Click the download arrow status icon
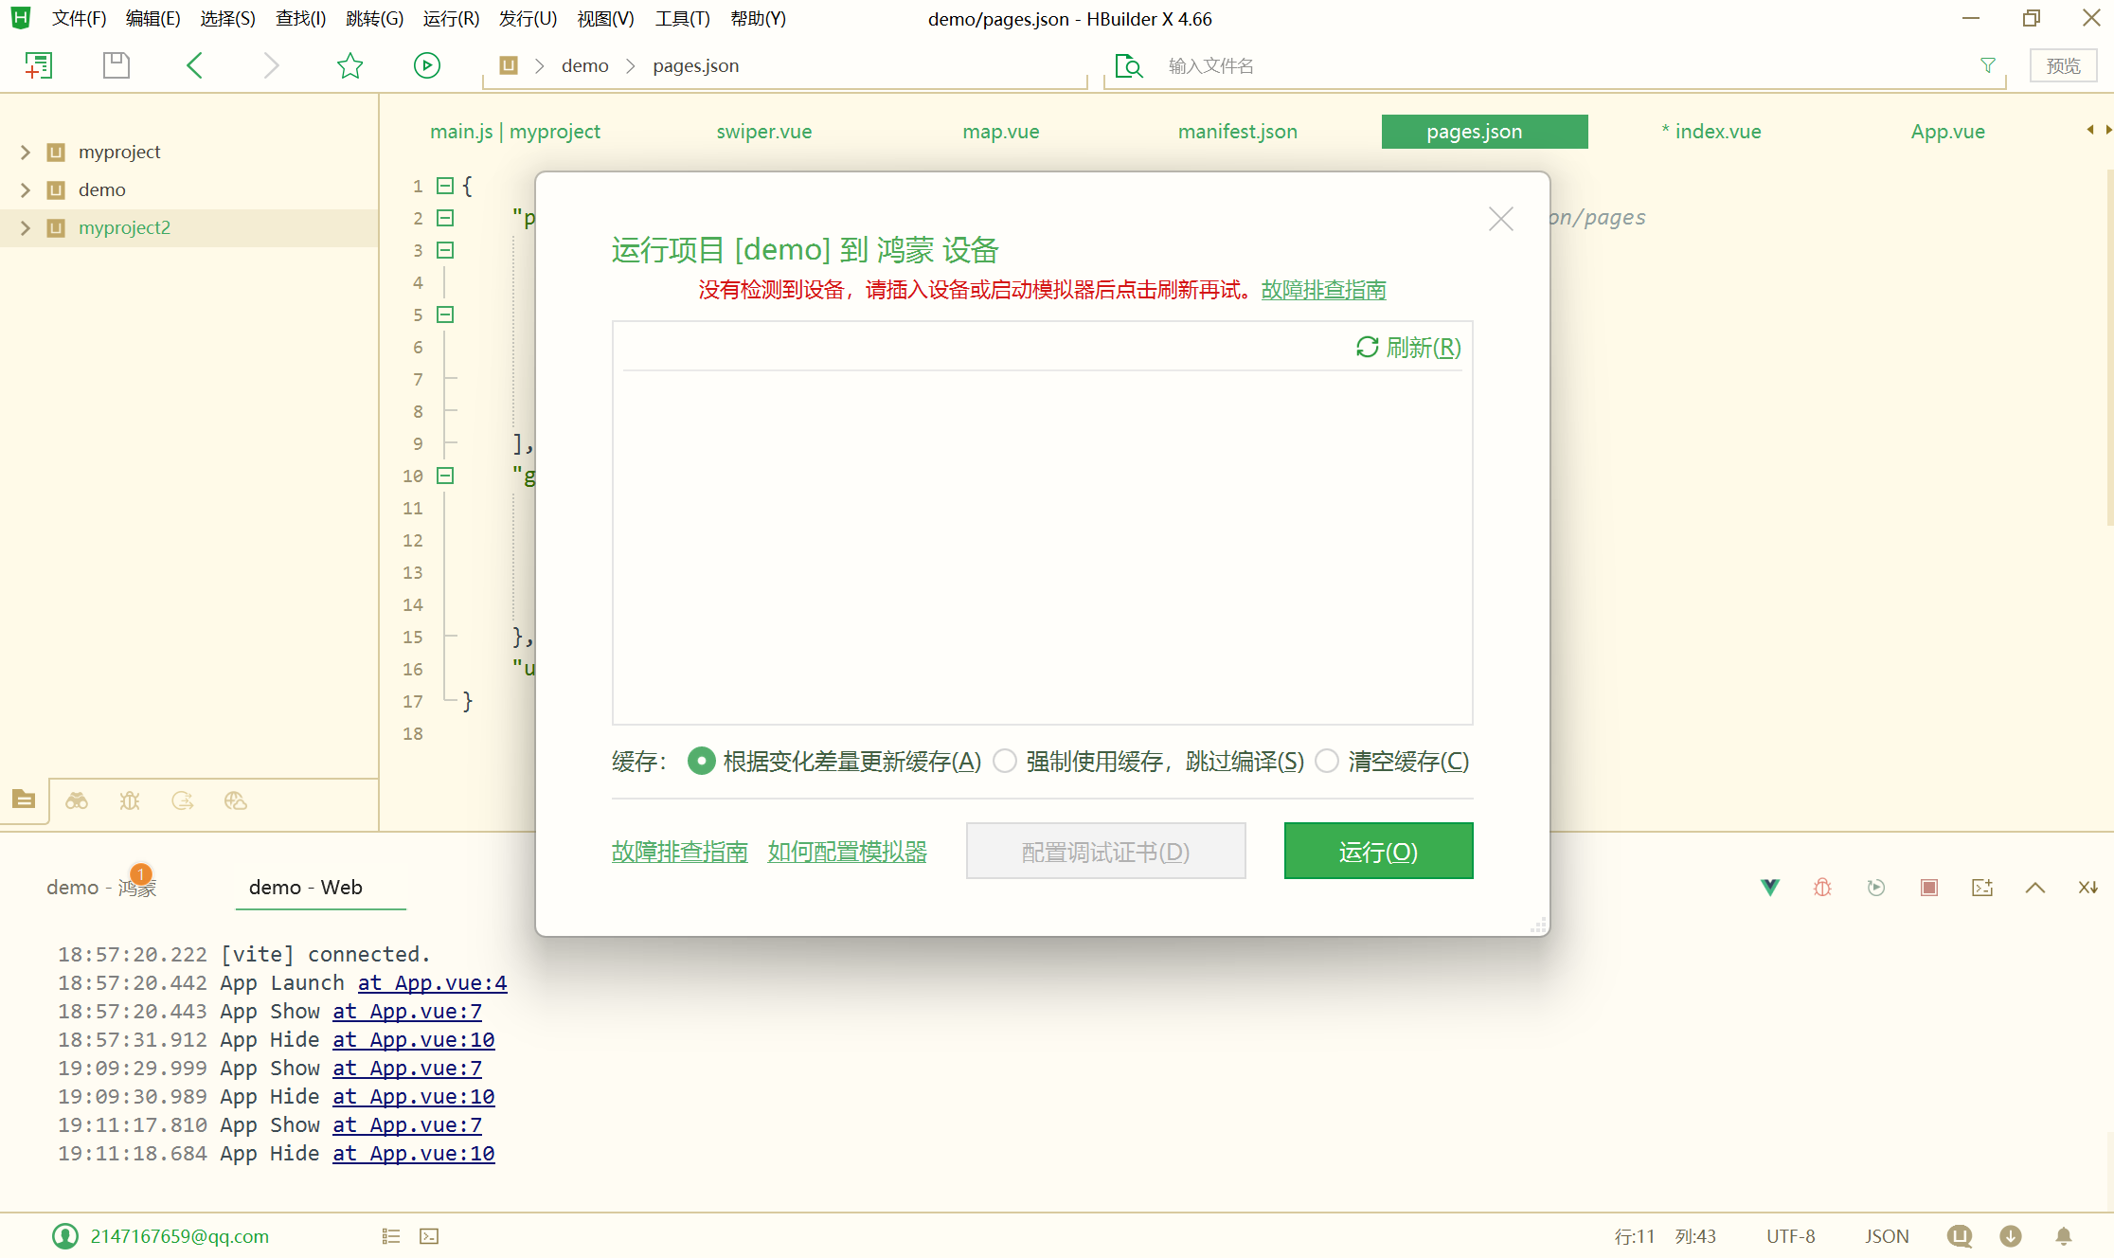This screenshot has width=2114, height=1258. click(2011, 1236)
